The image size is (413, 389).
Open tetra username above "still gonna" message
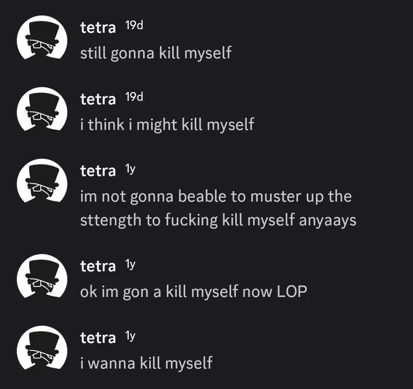point(98,27)
